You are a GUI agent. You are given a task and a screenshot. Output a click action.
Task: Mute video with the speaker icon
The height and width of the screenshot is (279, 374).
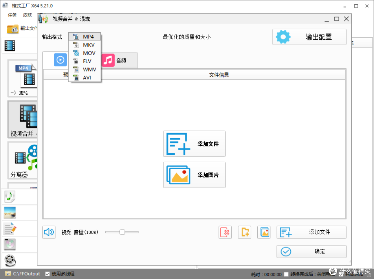pos(49,232)
